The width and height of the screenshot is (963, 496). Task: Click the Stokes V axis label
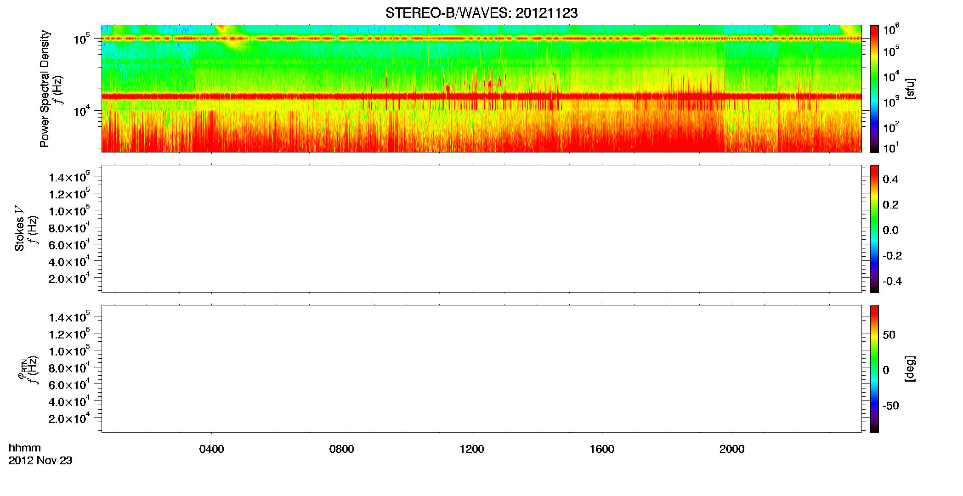pos(19,228)
